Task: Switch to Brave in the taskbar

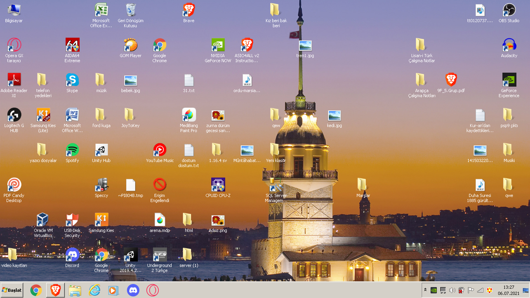Action: pyautogui.click(x=56, y=290)
